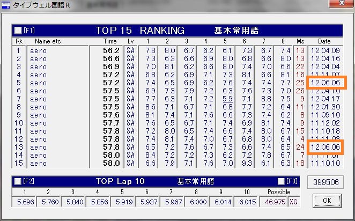The width and height of the screenshot is (355, 221).
Task: Click the SA level in rank 15 row
Action: coord(131,163)
